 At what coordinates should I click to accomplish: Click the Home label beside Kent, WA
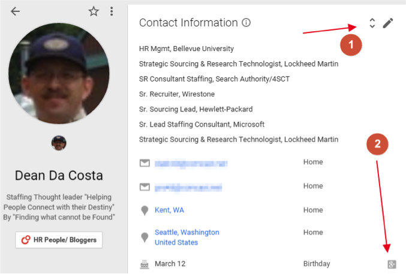(313, 210)
